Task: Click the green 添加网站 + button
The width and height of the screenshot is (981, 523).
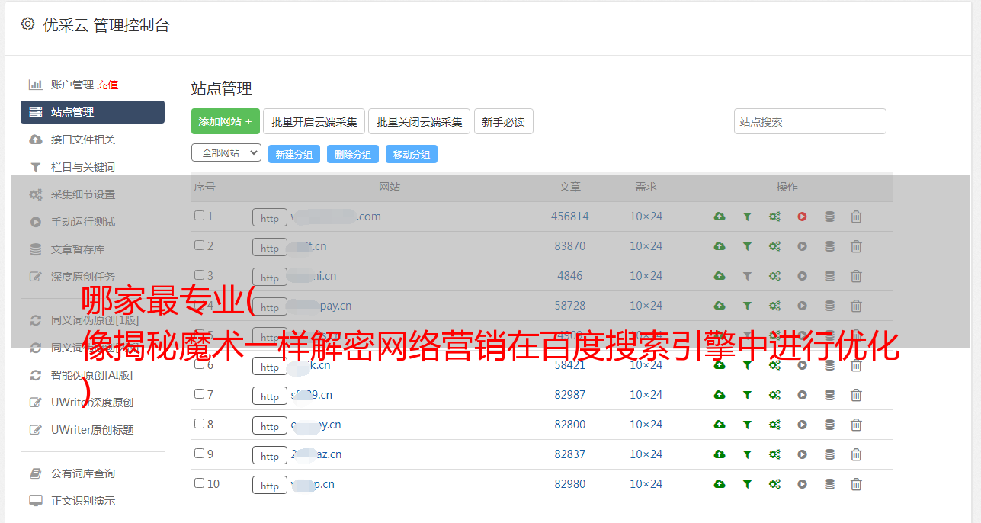Action: 226,121
